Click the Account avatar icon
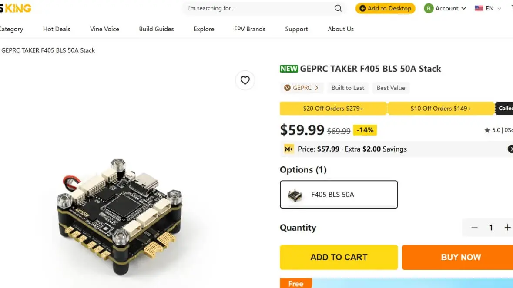513x288 pixels. [x=429, y=8]
